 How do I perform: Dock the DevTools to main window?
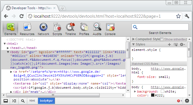(6, 101)
